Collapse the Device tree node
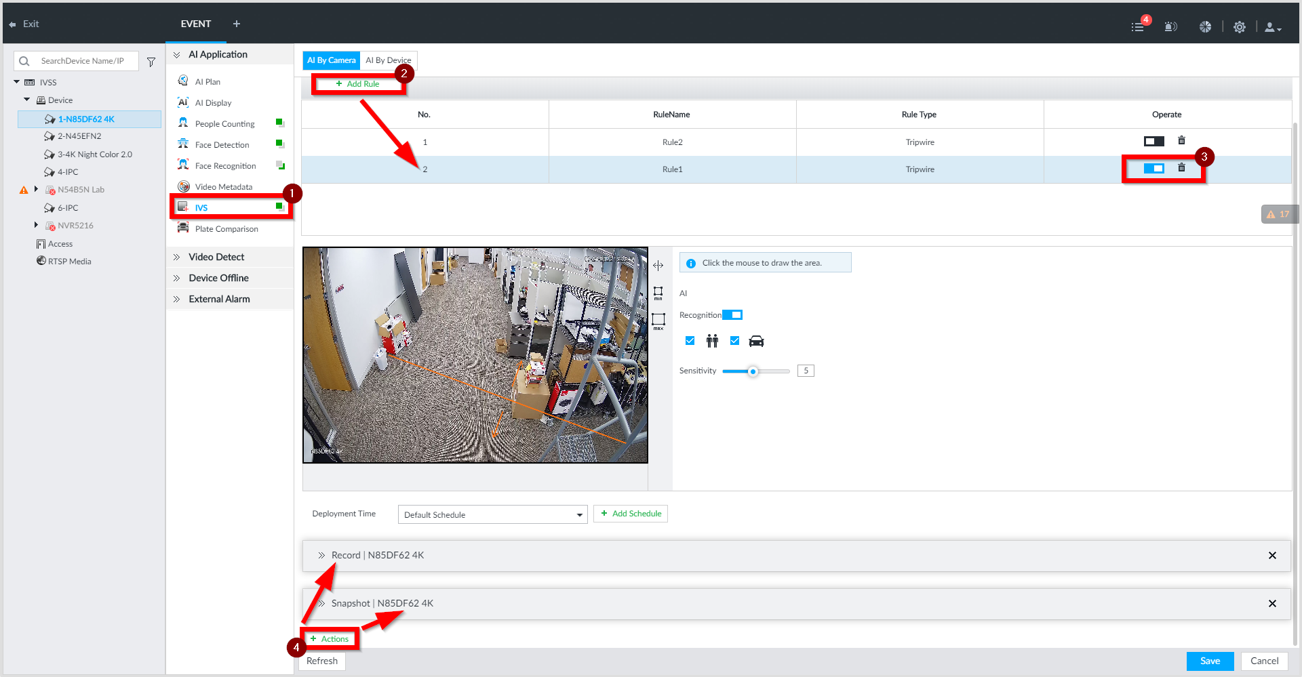Viewport: 1302px width, 677px height. [27, 100]
